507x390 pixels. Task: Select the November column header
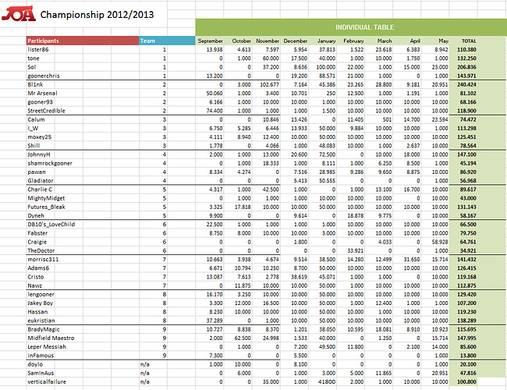coord(268,41)
